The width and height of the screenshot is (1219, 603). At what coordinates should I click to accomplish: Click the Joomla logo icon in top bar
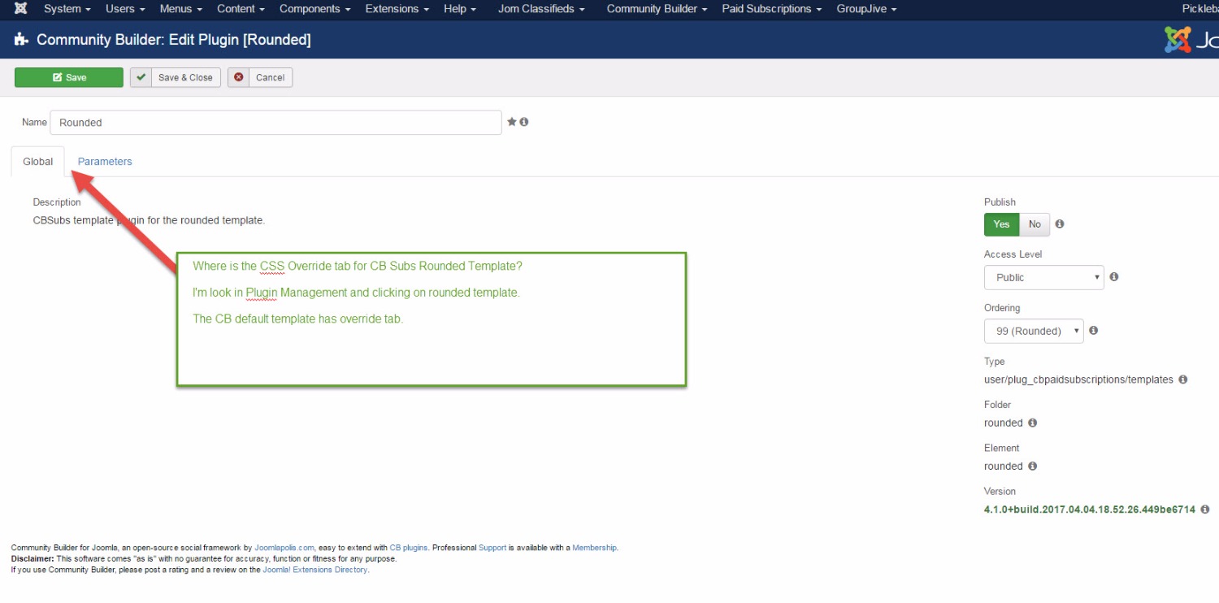[21, 9]
